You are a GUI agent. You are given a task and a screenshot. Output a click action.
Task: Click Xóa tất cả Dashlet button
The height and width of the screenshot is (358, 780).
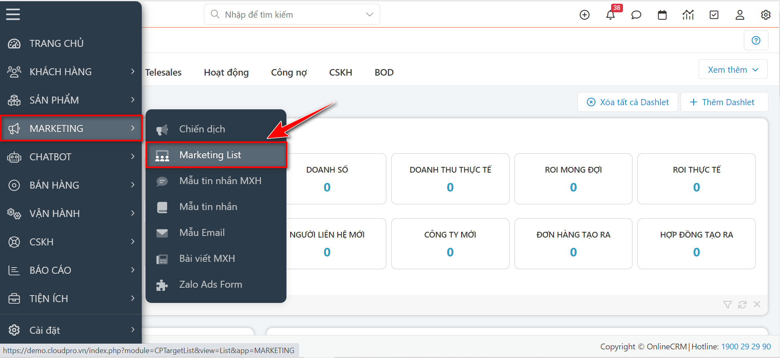(x=628, y=102)
